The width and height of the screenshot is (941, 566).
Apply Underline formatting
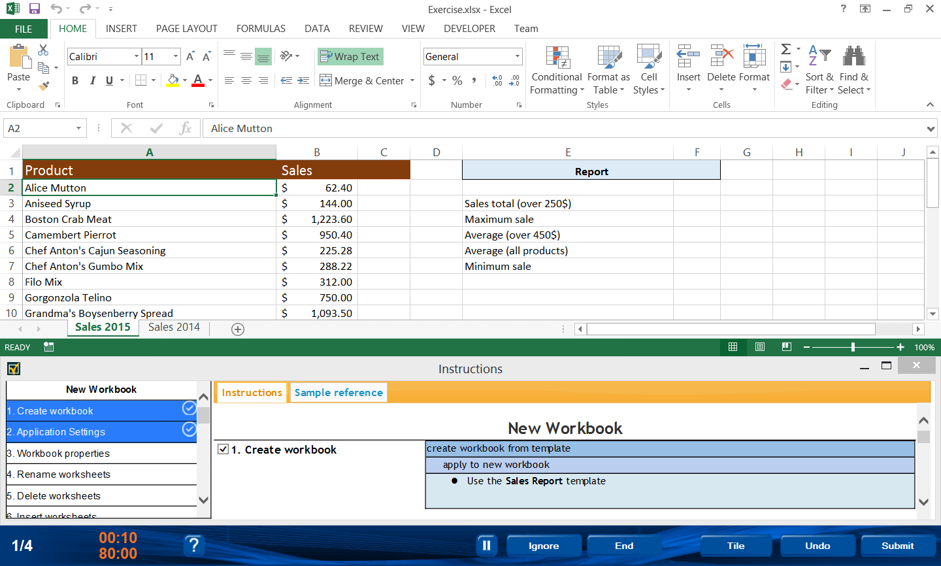(x=109, y=80)
